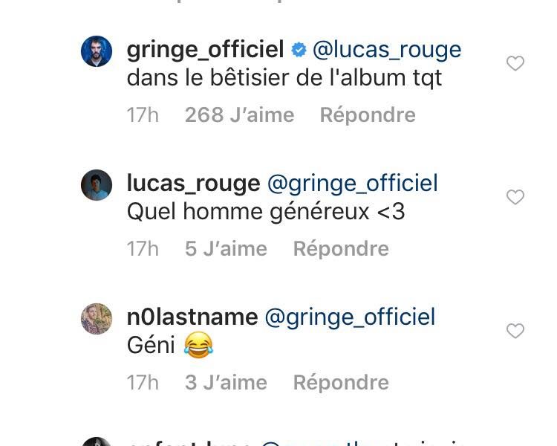
Task: Like lucas_rouge's comment with the heart
Action: [515, 197]
